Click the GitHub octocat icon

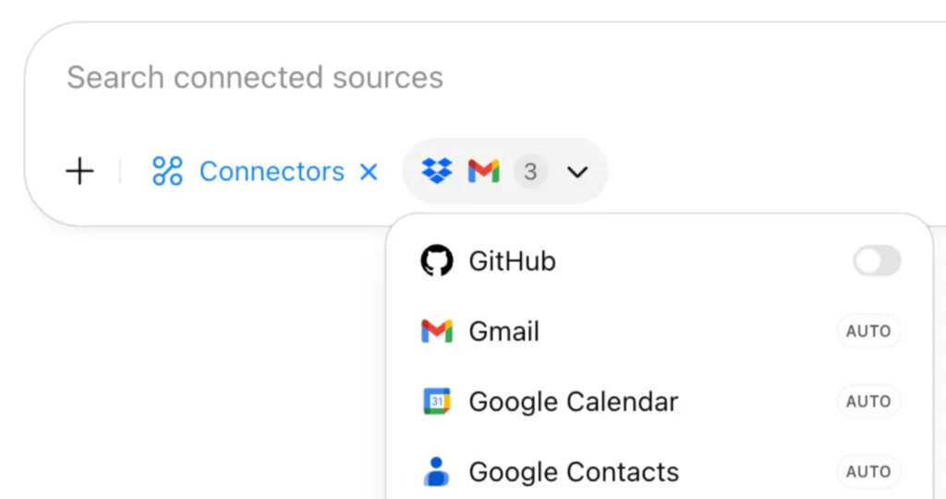click(437, 261)
